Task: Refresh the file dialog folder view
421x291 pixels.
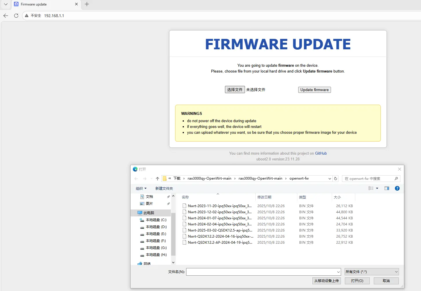Action: click(336, 179)
